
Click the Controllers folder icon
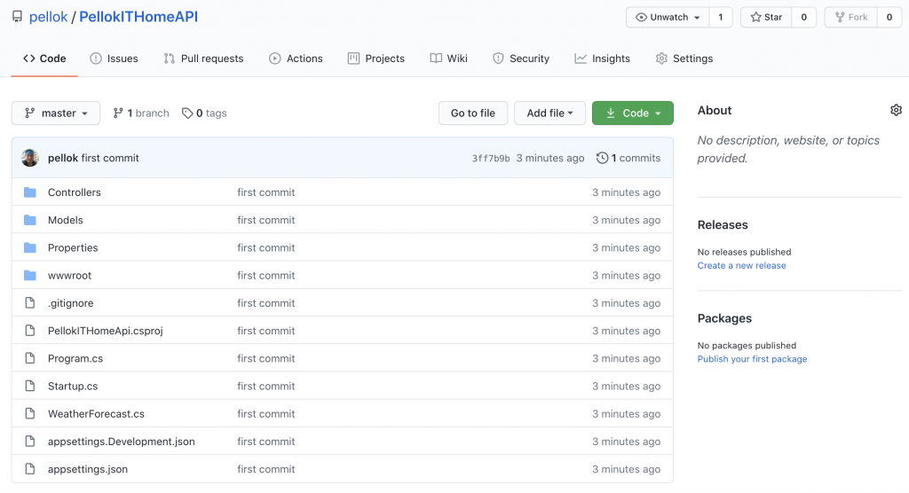(30, 192)
